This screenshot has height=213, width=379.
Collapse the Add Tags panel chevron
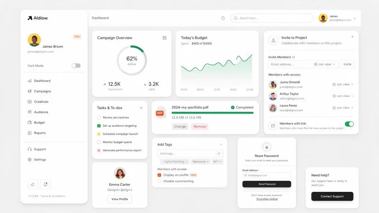[x=221, y=145]
